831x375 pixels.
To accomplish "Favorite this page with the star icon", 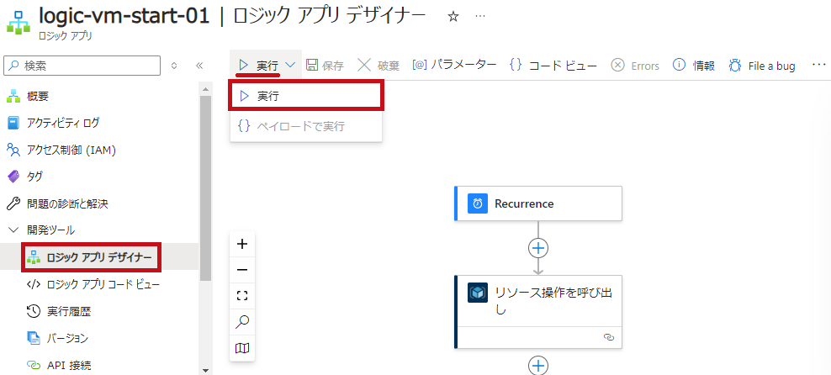I will (453, 17).
